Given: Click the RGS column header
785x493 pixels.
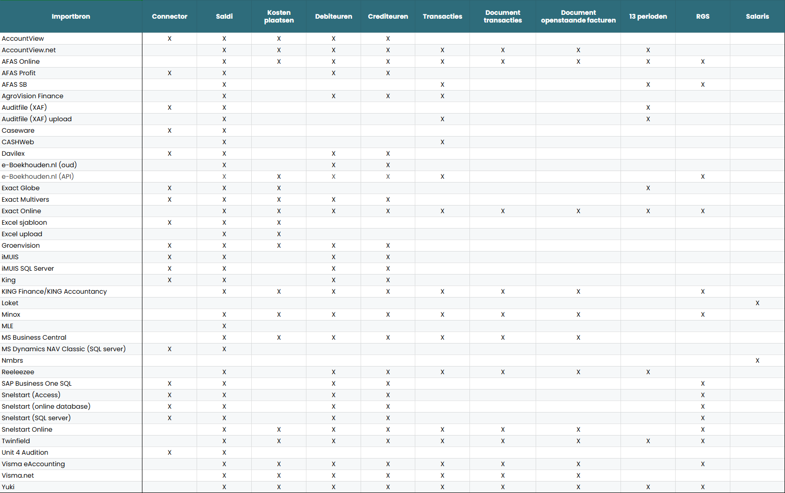Looking at the screenshot, I should click(703, 16).
